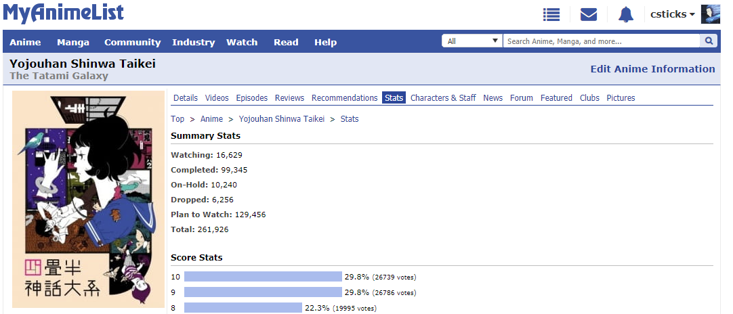Click the 26739 votes text
The width and height of the screenshot is (733, 314).
394,277
